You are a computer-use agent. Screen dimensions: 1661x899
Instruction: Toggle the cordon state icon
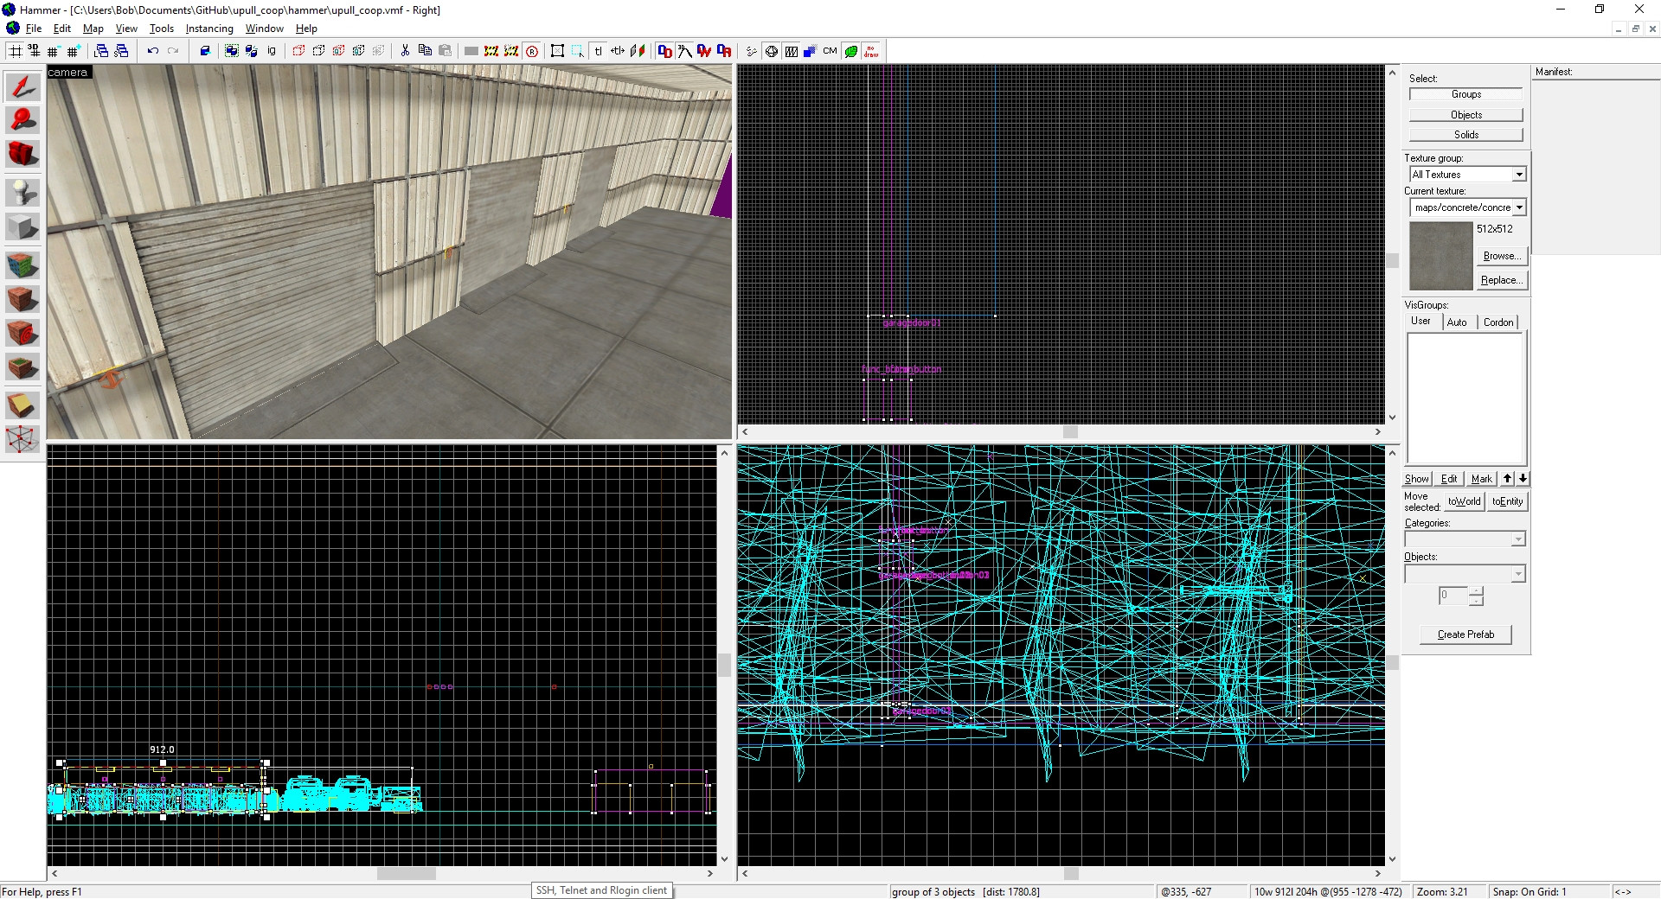(x=491, y=51)
